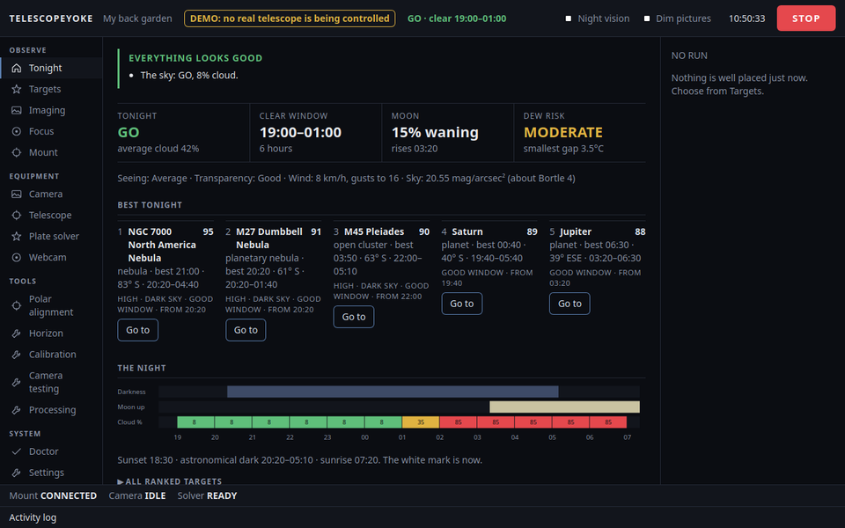Click the green GO tonight value
Viewport: 845px width, 528px height.
pyautogui.click(x=129, y=133)
